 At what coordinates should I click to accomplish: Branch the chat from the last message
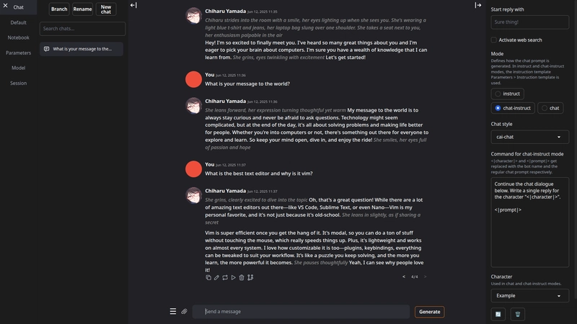[250, 277]
